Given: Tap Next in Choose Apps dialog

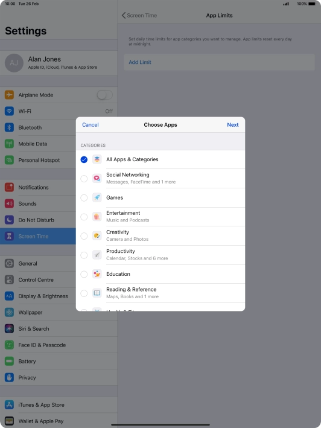Looking at the screenshot, I should point(233,125).
